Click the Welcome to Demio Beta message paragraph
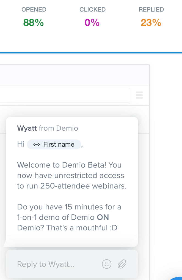Screen dimensions: 182x280 pyautogui.click(x=72, y=175)
